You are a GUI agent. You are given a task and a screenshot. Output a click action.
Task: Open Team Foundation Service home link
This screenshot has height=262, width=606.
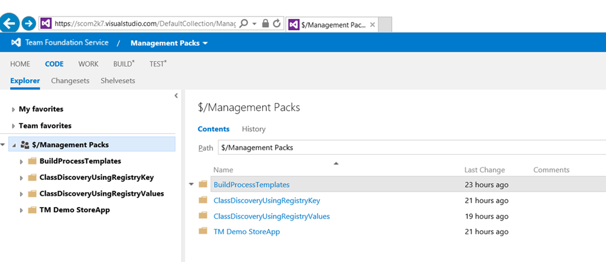pyautogui.click(x=66, y=43)
